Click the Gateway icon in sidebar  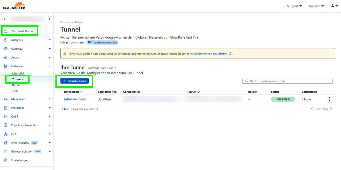(x=5, y=49)
